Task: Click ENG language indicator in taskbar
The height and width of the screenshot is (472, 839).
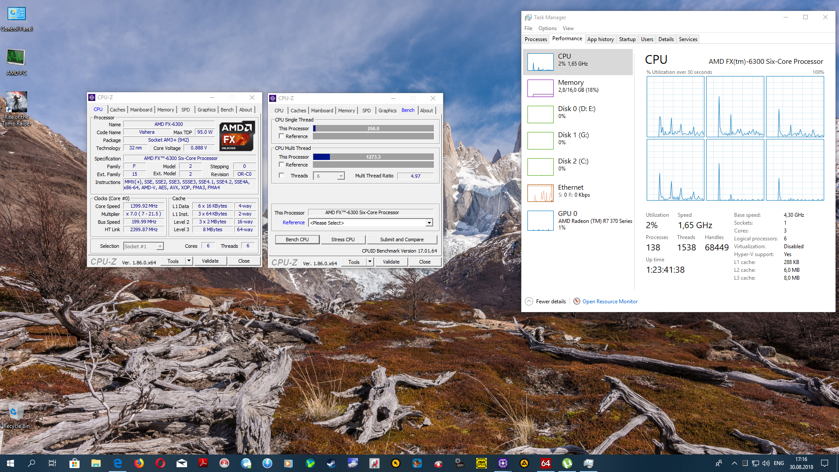Action: (779, 463)
